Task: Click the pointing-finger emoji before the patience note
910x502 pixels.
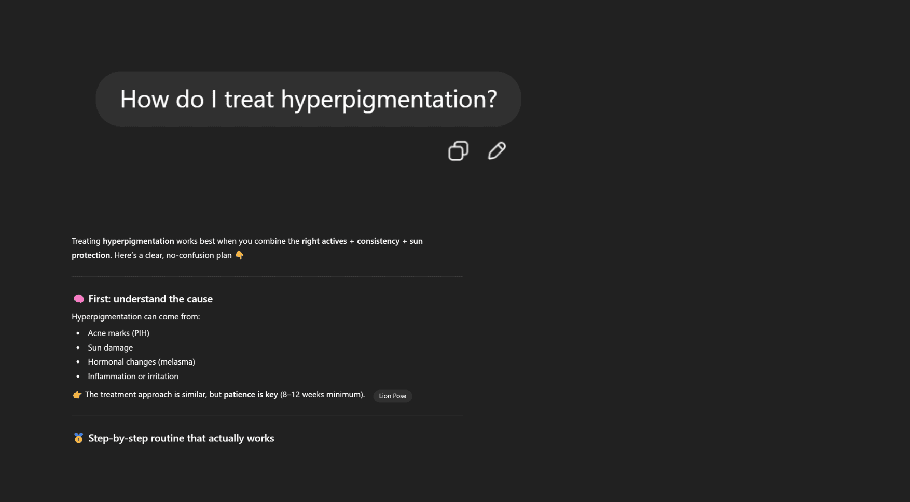Action: 76,394
